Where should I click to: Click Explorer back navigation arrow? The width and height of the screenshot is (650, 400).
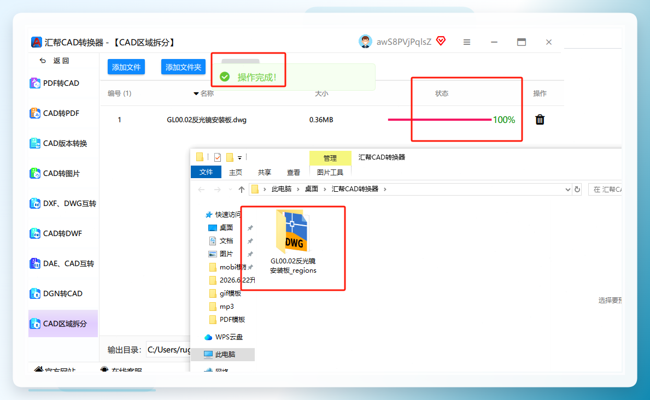pos(202,190)
